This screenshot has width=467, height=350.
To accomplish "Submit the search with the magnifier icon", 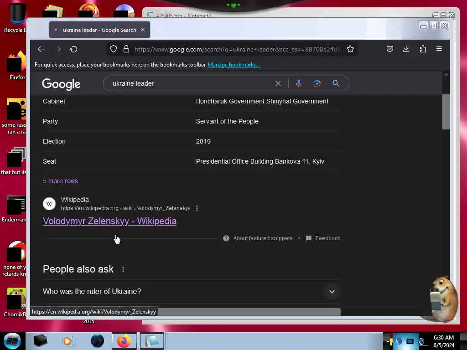I will point(336,83).
